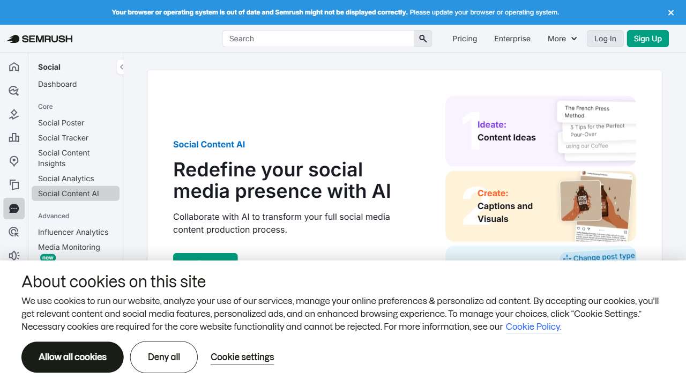Open the Pricing page
Screen dimensions: 686x386
(464, 39)
